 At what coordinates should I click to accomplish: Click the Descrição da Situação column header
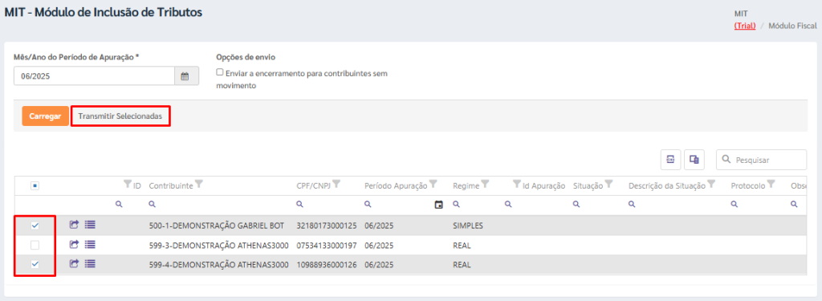point(667,185)
